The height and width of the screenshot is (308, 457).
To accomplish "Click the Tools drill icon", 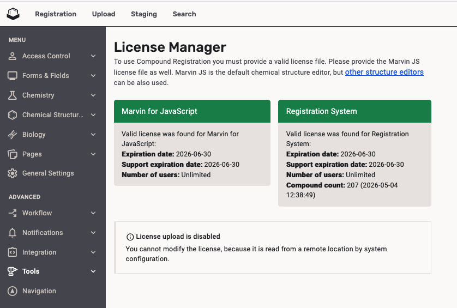I will click(x=12, y=271).
